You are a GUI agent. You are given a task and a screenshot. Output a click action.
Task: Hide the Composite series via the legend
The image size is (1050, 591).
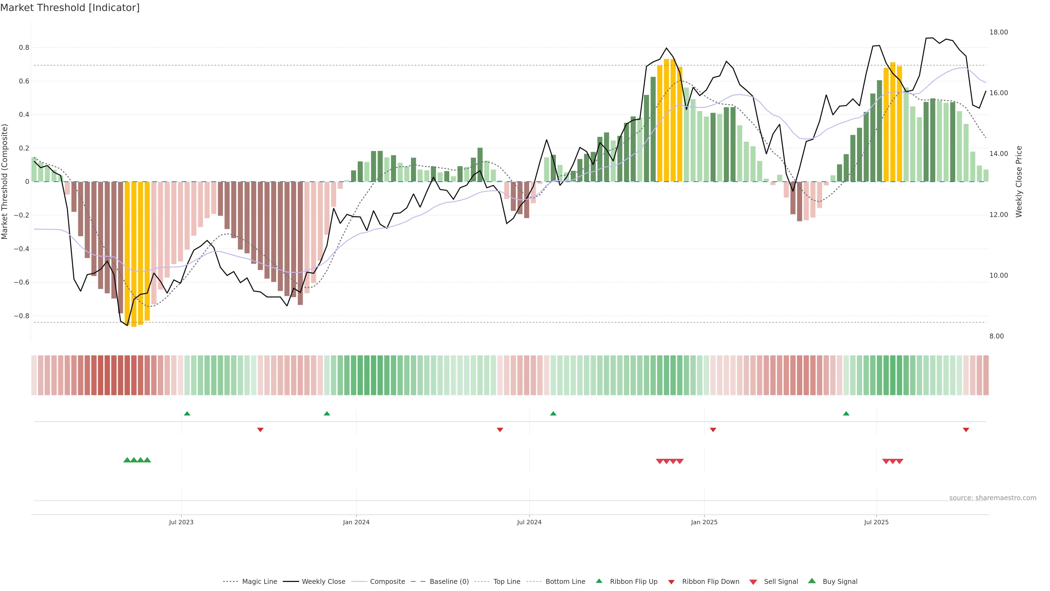click(387, 582)
